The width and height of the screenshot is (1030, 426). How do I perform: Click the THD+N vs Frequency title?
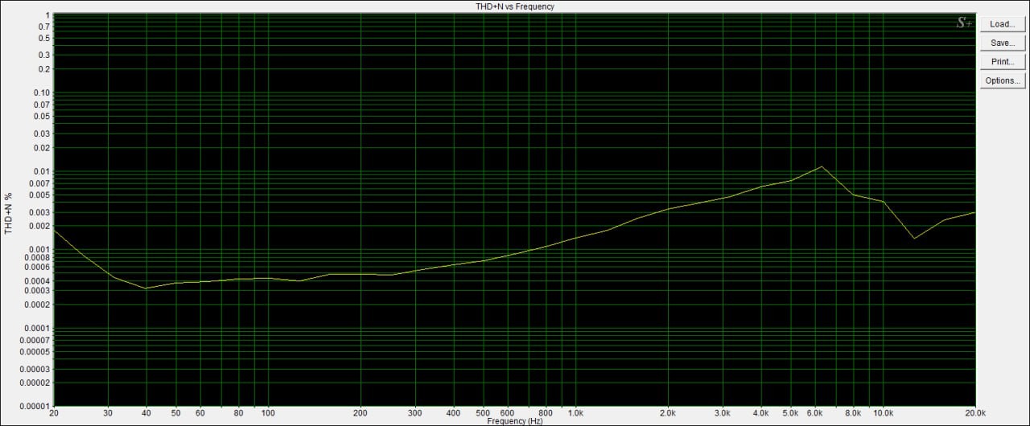click(515, 6)
